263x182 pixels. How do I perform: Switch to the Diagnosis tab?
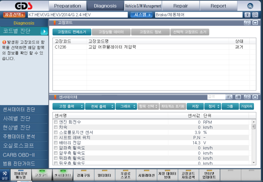pos(105,6)
